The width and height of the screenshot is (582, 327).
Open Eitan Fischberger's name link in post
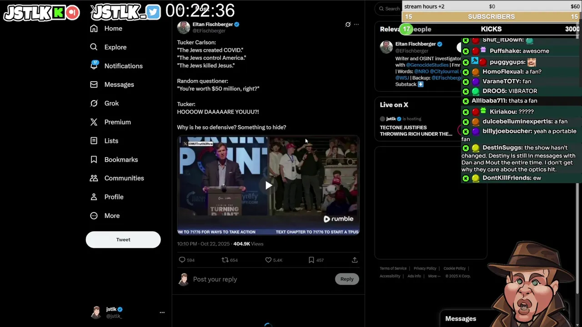(212, 24)
